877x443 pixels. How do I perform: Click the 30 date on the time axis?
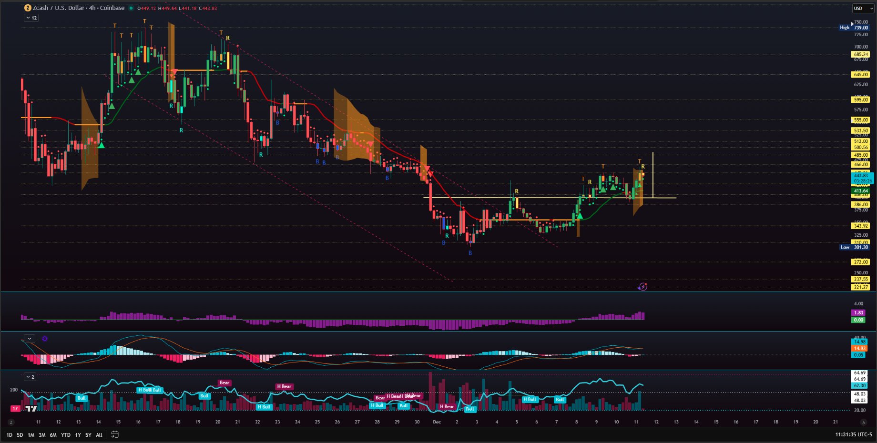point(417,422)
